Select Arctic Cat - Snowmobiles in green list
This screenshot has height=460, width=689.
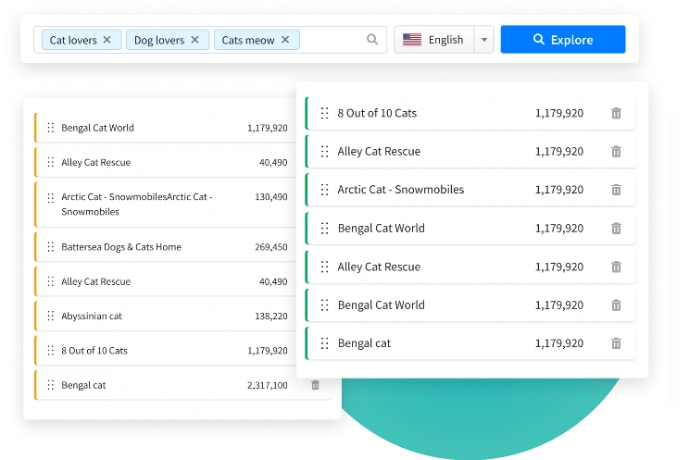pyautogui.click(x=401, y=190)
